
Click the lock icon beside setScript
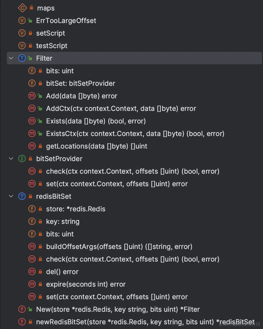click(x=30, y=33)
